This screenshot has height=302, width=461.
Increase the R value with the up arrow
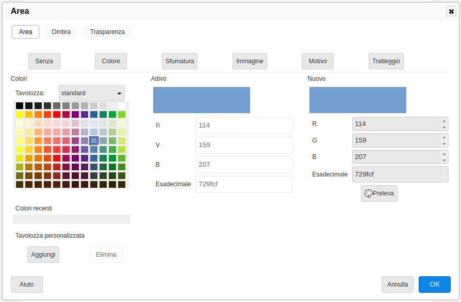[x=444, y=121]
